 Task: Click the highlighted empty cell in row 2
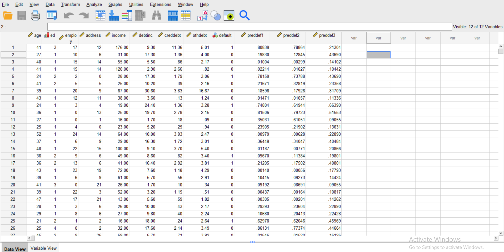[378, 55]
